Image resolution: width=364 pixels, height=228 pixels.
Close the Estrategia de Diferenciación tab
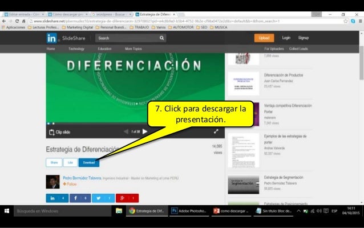pyautogui.click(x=174, y=14)
